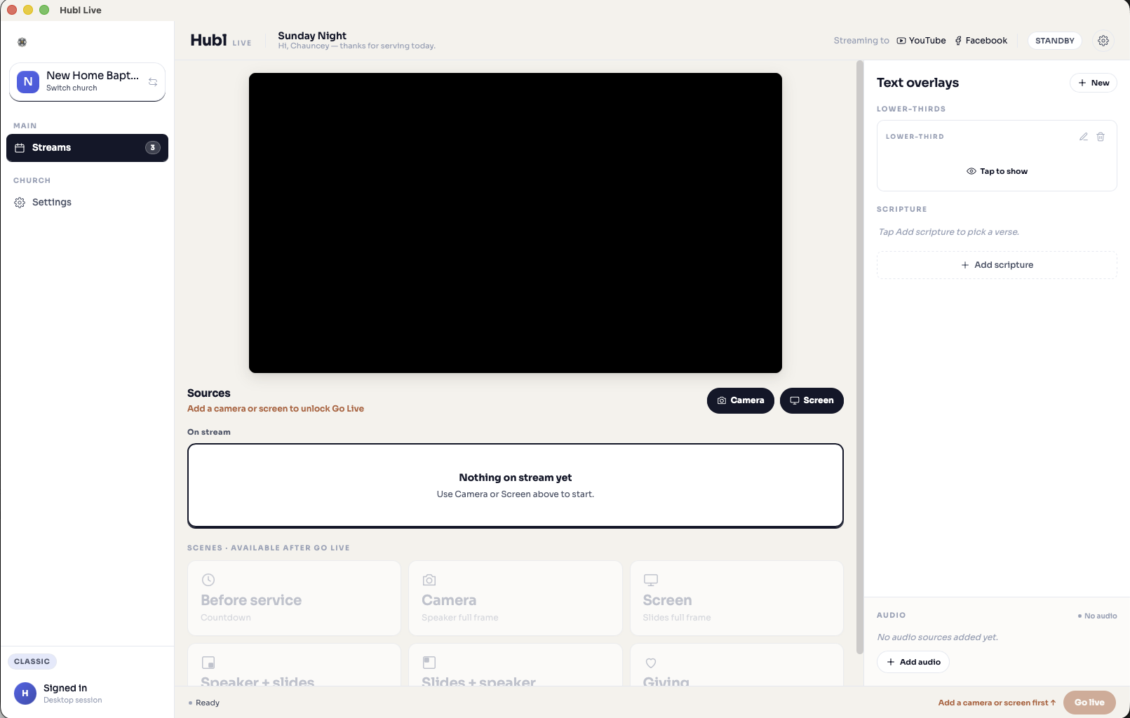1130x718 pixels.
Task: Select the Camera speaker full frame scene
Action: tap(516, 598)
